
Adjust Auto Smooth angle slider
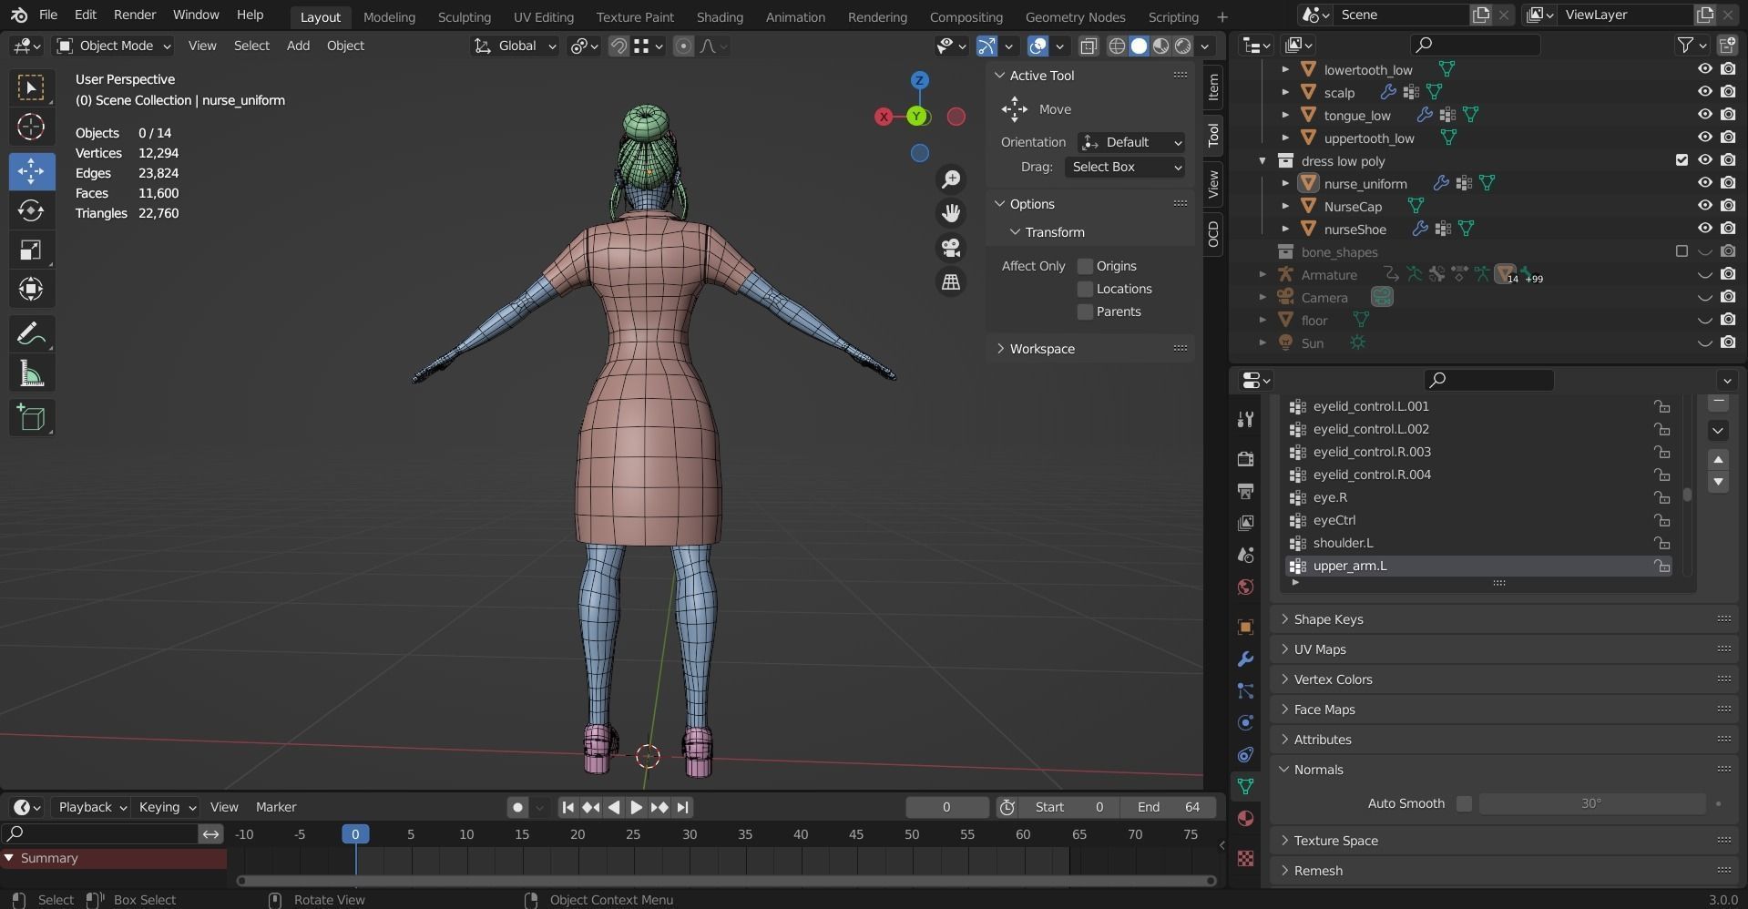pos(1590,803)
